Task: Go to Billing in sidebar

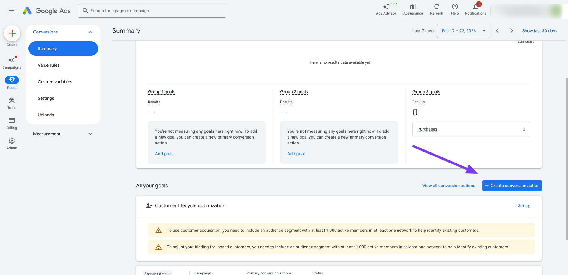Action: tap(12, 121)
